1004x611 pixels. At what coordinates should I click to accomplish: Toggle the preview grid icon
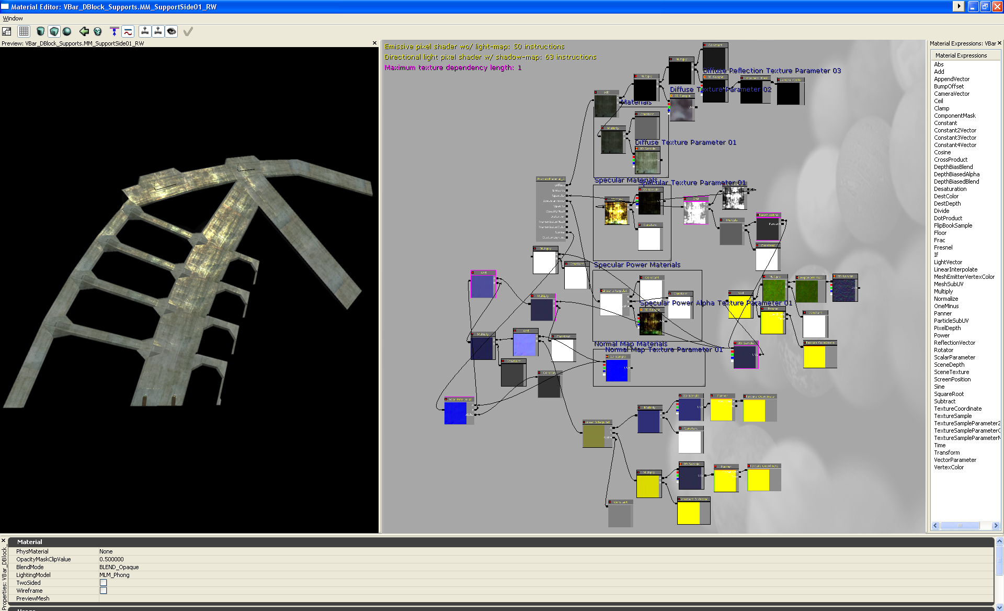[24, 31]
